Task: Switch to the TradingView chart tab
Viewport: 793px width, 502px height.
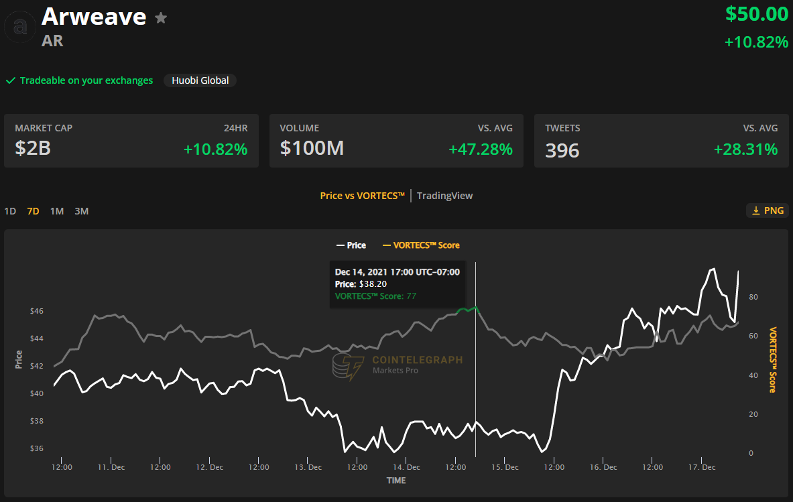Action: [x=444, y=195]
